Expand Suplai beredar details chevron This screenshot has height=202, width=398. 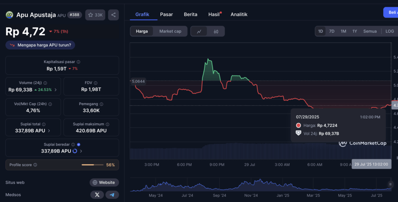[81, 151]
